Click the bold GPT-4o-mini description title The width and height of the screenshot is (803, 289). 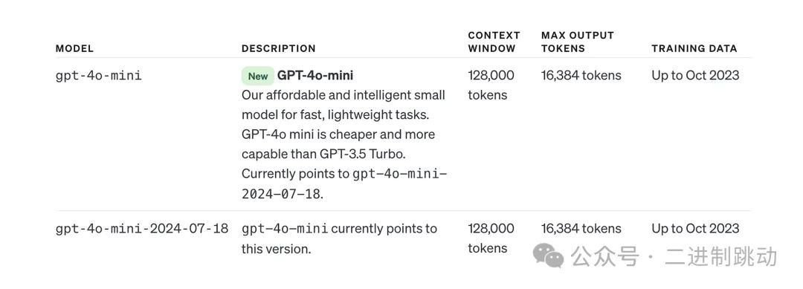point(315,76)
